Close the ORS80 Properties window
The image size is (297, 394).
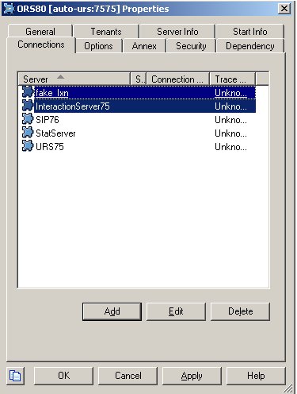pos(284,9)
